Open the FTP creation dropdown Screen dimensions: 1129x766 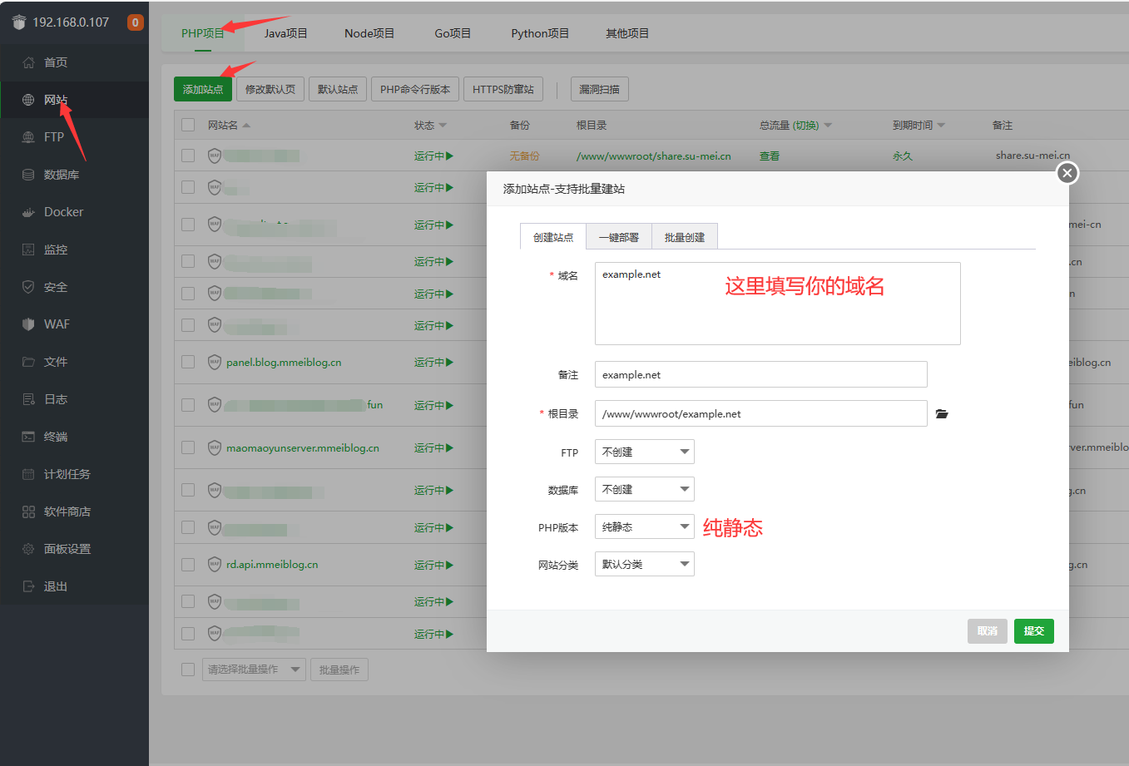[x=644, y=452]
